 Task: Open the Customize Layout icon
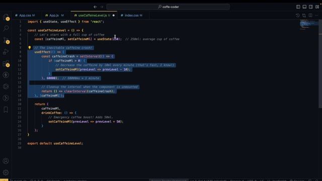click(x=317, y=7)
